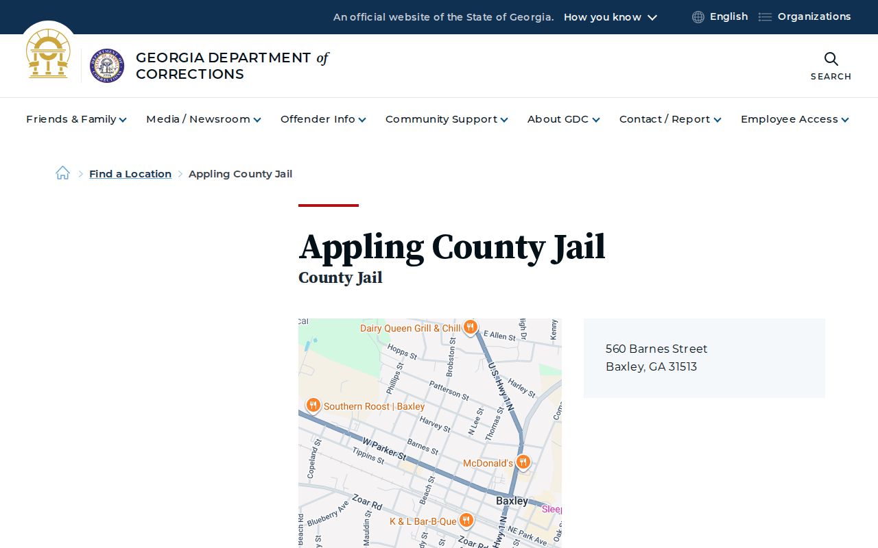878x548 pixels.
Task: Open the Media / Newsroom menu
Action: tap(203, 119)
